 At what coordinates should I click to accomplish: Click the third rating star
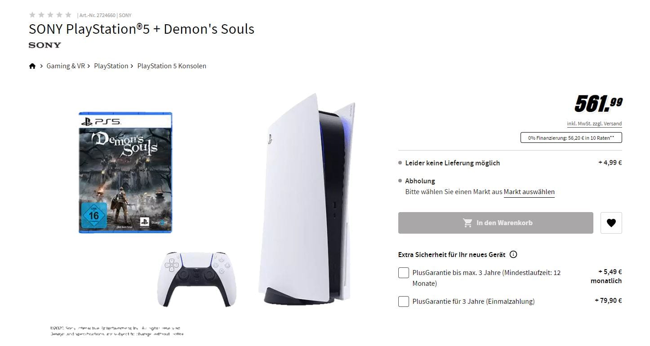coord(50,15)
